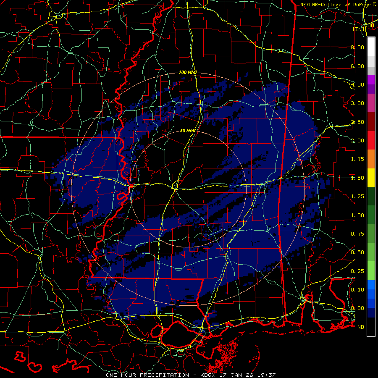This screenshot has width=378, height=378.
Task: Pick the yellow legend color block
Action: coord(371,178)
